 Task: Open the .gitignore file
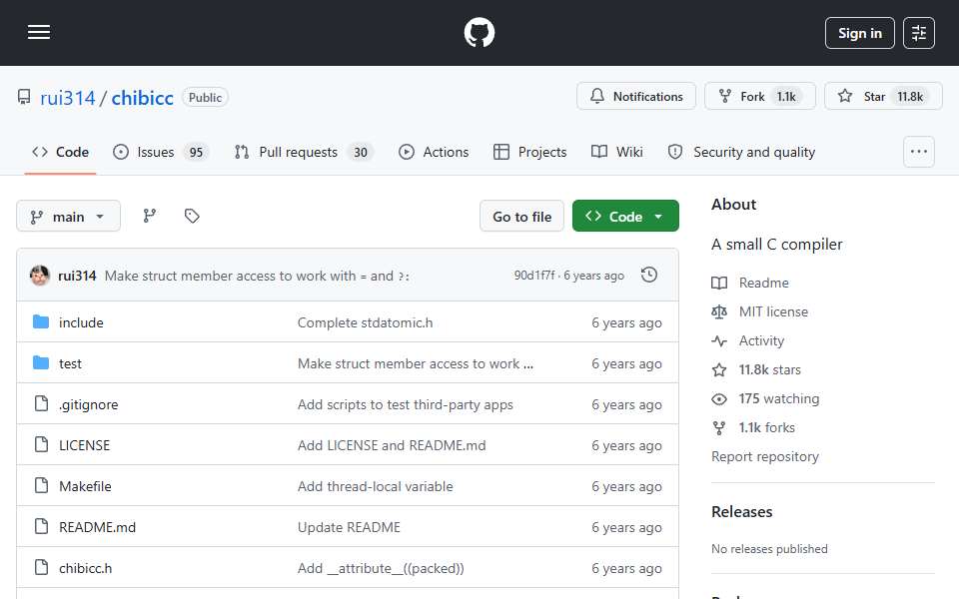pos(89,404)
